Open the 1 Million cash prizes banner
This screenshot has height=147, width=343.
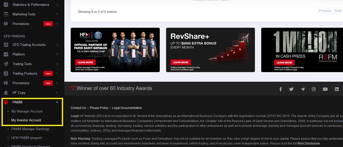[302, 50]
